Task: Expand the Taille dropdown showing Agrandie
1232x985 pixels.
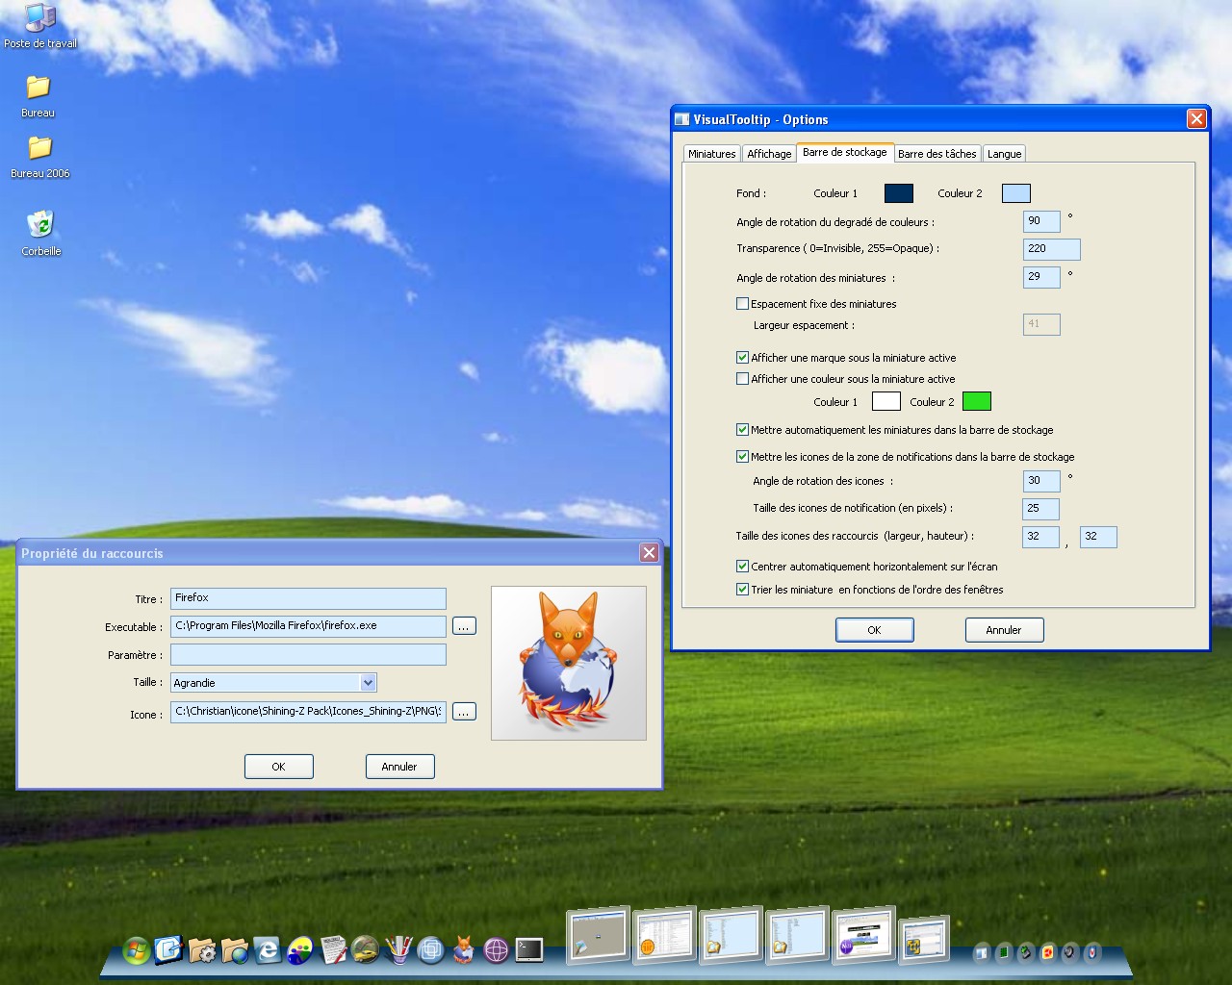Action: tap(368, 683)
